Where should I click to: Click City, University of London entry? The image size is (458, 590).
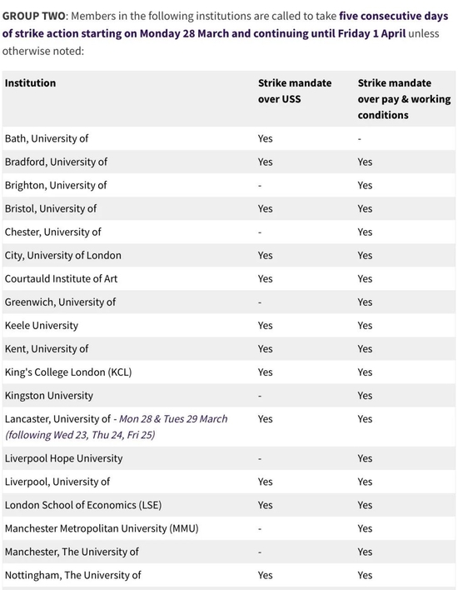tap(63, 255)
